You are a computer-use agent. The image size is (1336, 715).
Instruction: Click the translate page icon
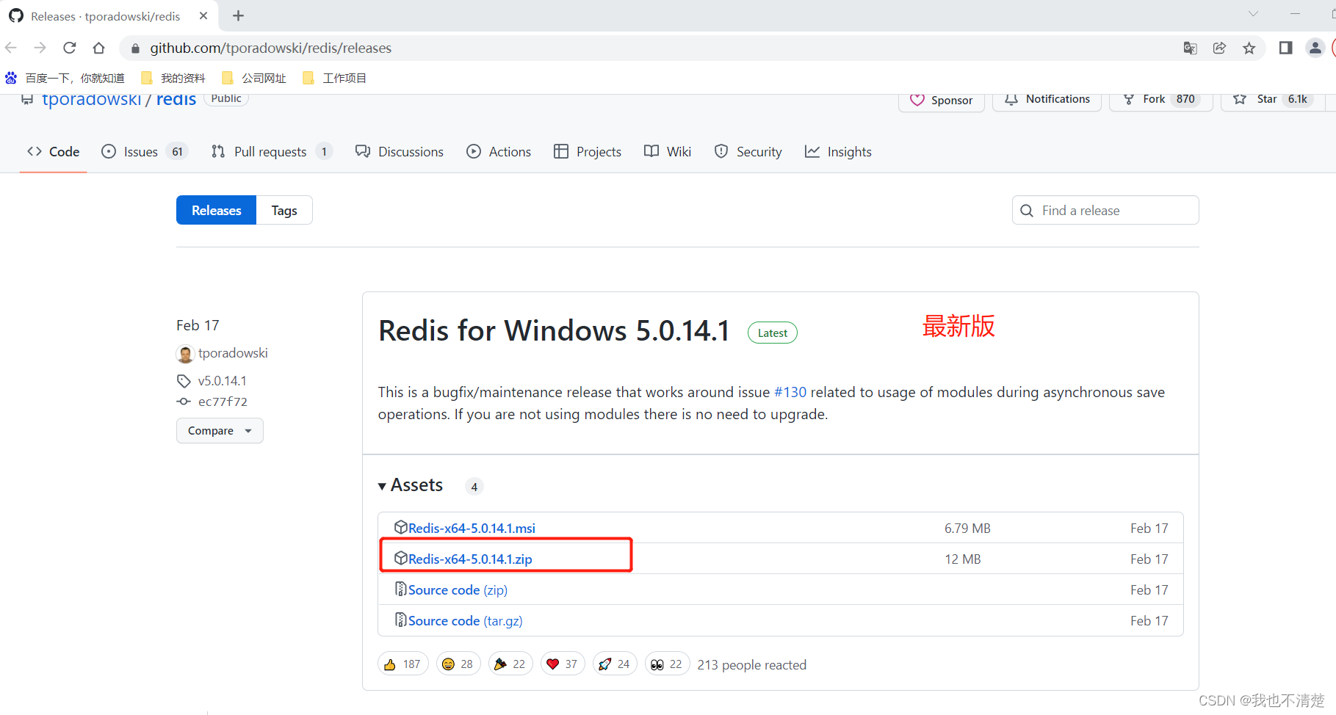point(1190,48)
